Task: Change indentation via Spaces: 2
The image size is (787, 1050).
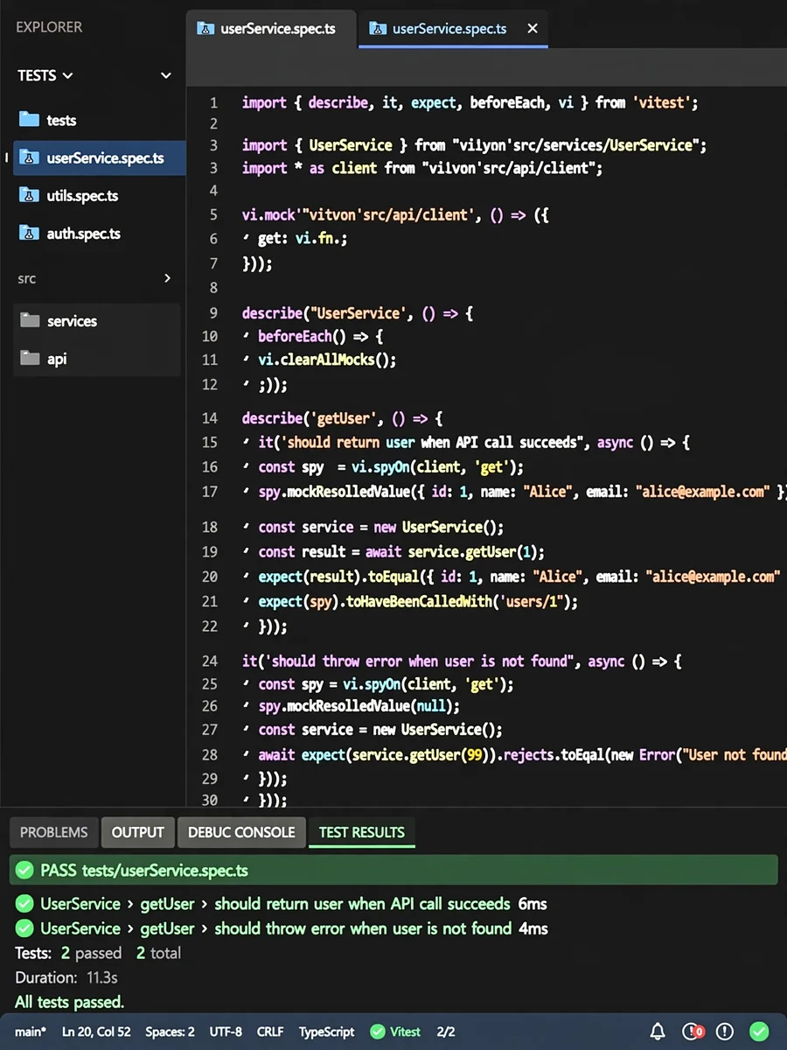Action: pyautogui.click(x=170, y=1032)
